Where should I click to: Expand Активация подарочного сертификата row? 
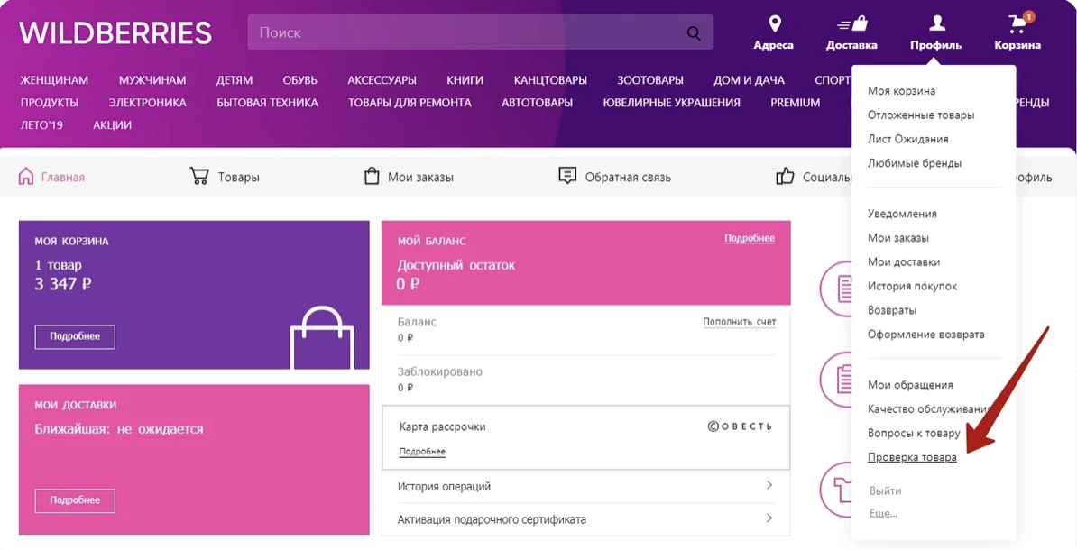click(x=769, y=518)
